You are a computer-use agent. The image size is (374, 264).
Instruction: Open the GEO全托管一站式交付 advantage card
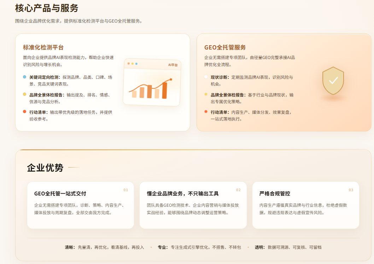(x=81, y=205)
